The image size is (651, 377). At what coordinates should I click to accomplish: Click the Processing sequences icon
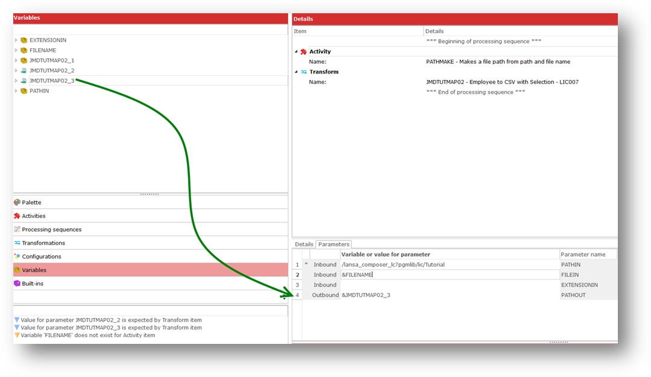point(17,229)
